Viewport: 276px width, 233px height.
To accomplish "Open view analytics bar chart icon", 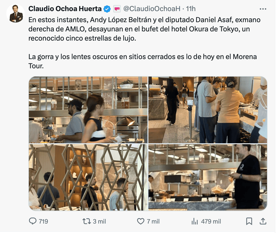I will pos(195,221).
